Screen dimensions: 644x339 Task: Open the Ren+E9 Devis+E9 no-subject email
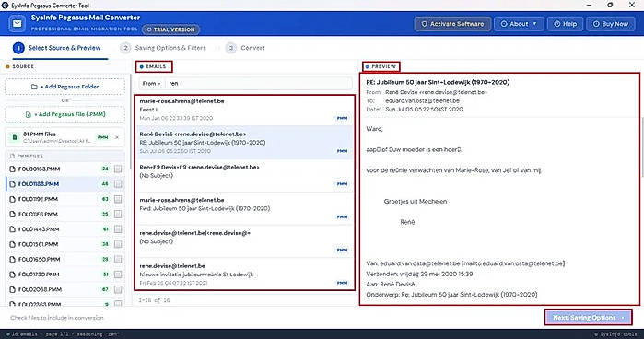click(245, 175)
